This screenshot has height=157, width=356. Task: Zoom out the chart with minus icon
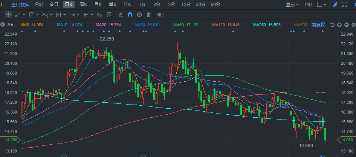click(x=347, y=25)
